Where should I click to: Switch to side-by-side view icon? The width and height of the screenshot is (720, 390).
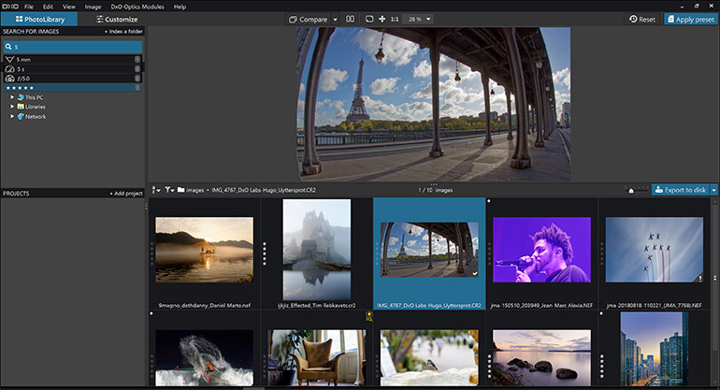coord(350,19)
